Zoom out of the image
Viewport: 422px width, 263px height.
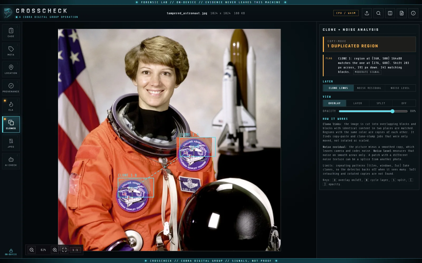point(32,250)
